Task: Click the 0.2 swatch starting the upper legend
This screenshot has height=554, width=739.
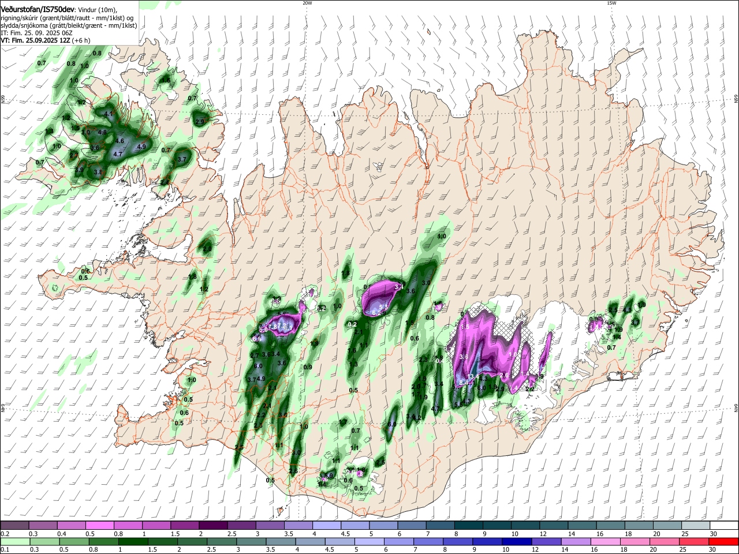Action: point(15,525)
